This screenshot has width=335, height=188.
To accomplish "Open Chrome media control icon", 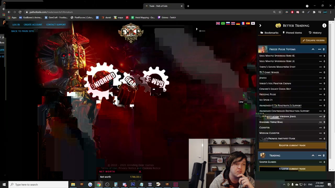I will [x=320, y=12].
